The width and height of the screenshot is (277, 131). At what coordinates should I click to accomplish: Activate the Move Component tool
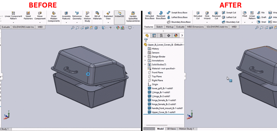pyautogui.click(x=40, y=16)
